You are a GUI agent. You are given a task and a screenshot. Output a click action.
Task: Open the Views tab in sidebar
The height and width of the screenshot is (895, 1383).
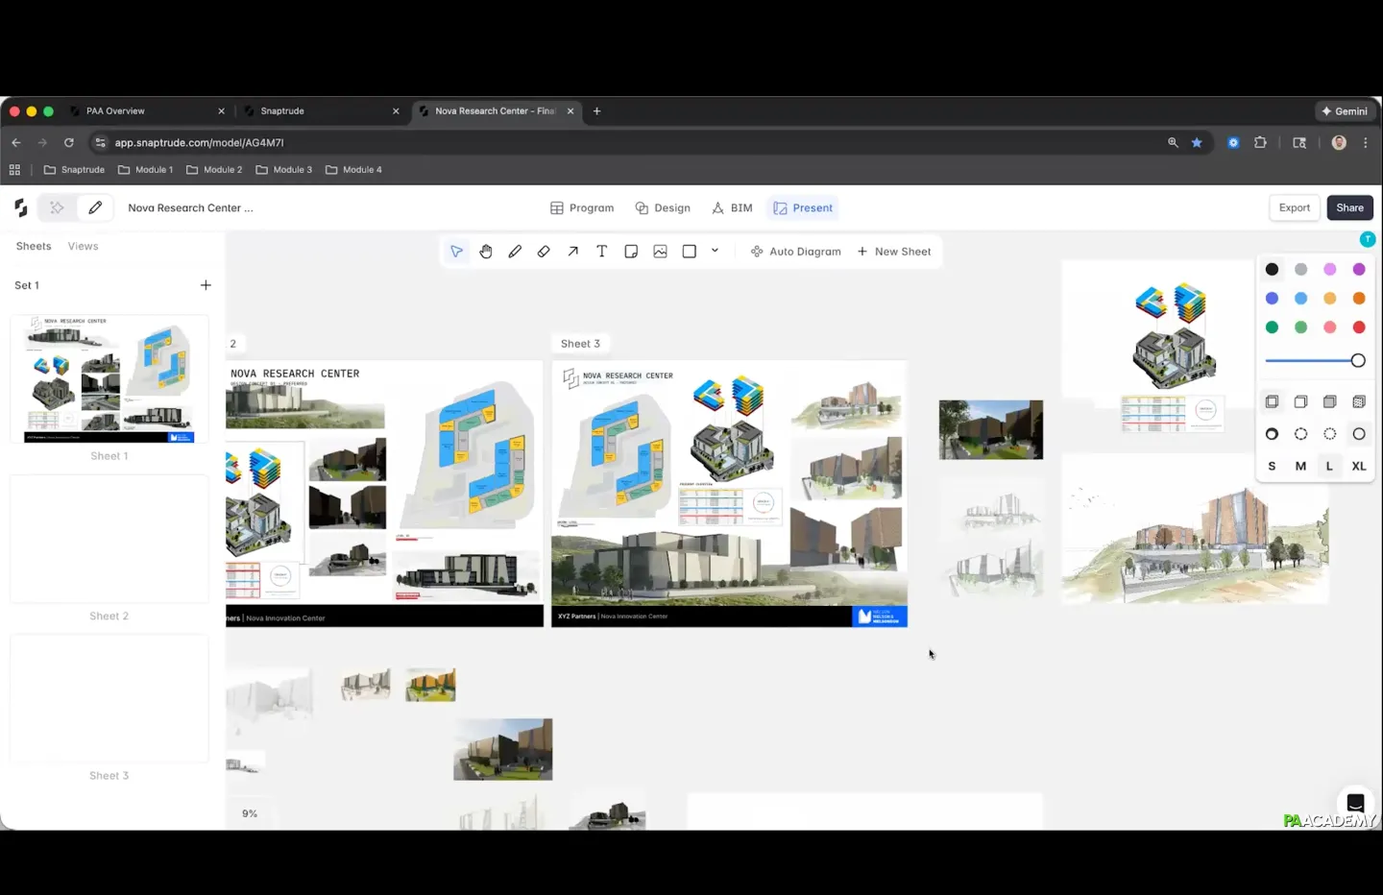click(x=83, y=247)
